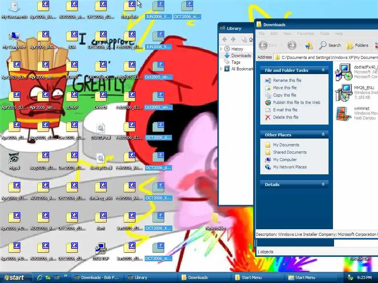This screenshot has height=283, width=378.
Task: Click the Library forward arrow
Action: (233, 39)
